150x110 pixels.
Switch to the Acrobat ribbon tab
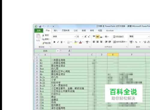110,30
